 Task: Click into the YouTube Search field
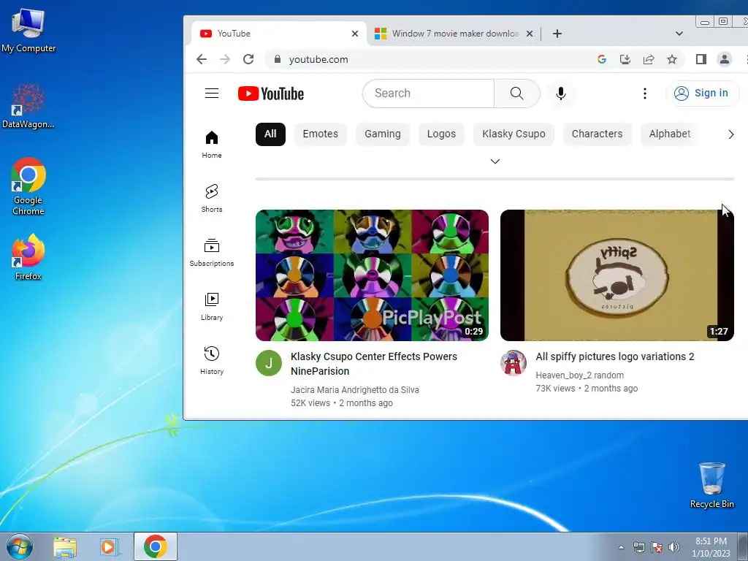pos(428,93)
